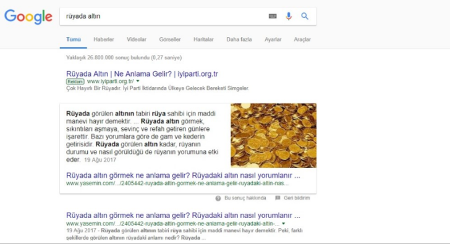
Task: Open the gold coins image thumbnail
Action: [273, 135]
